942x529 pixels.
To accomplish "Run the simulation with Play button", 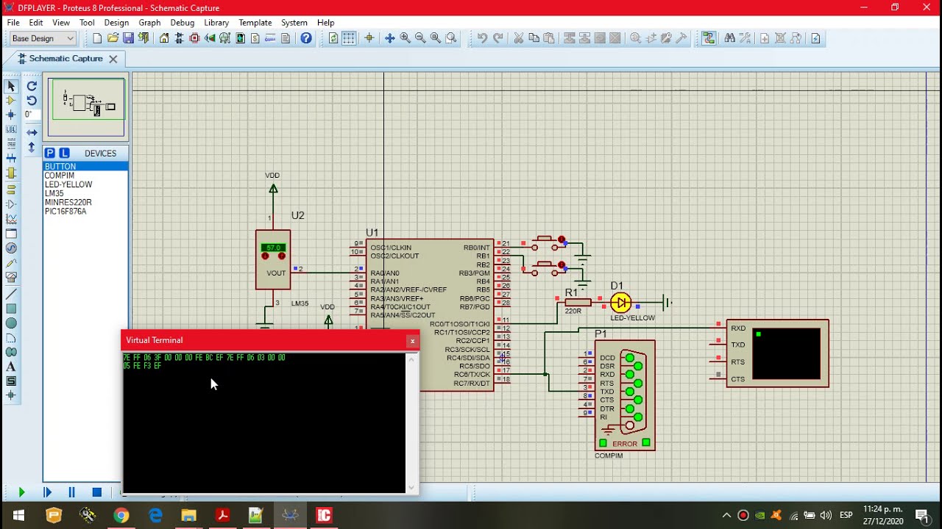I will tap(21, 492).
